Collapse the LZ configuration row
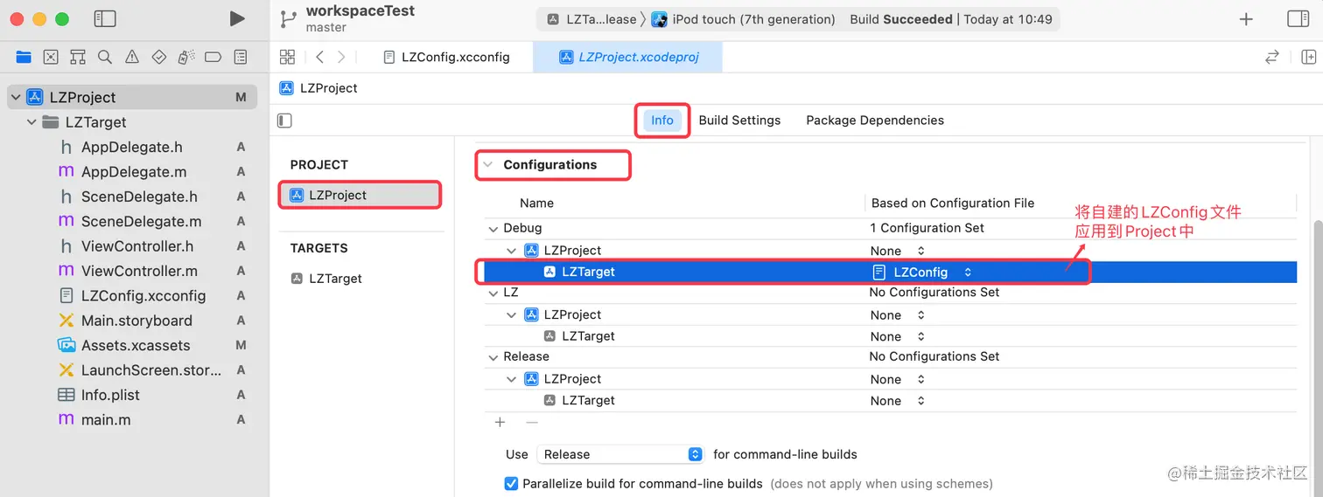The width and height of the screenshot is (1323, 497). point(493,293)
